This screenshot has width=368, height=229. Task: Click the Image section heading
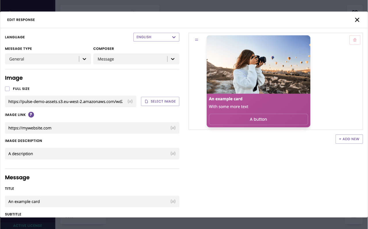(x=14, y=78)
